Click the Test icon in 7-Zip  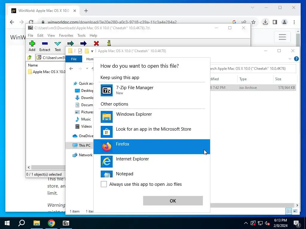point(58,44)
